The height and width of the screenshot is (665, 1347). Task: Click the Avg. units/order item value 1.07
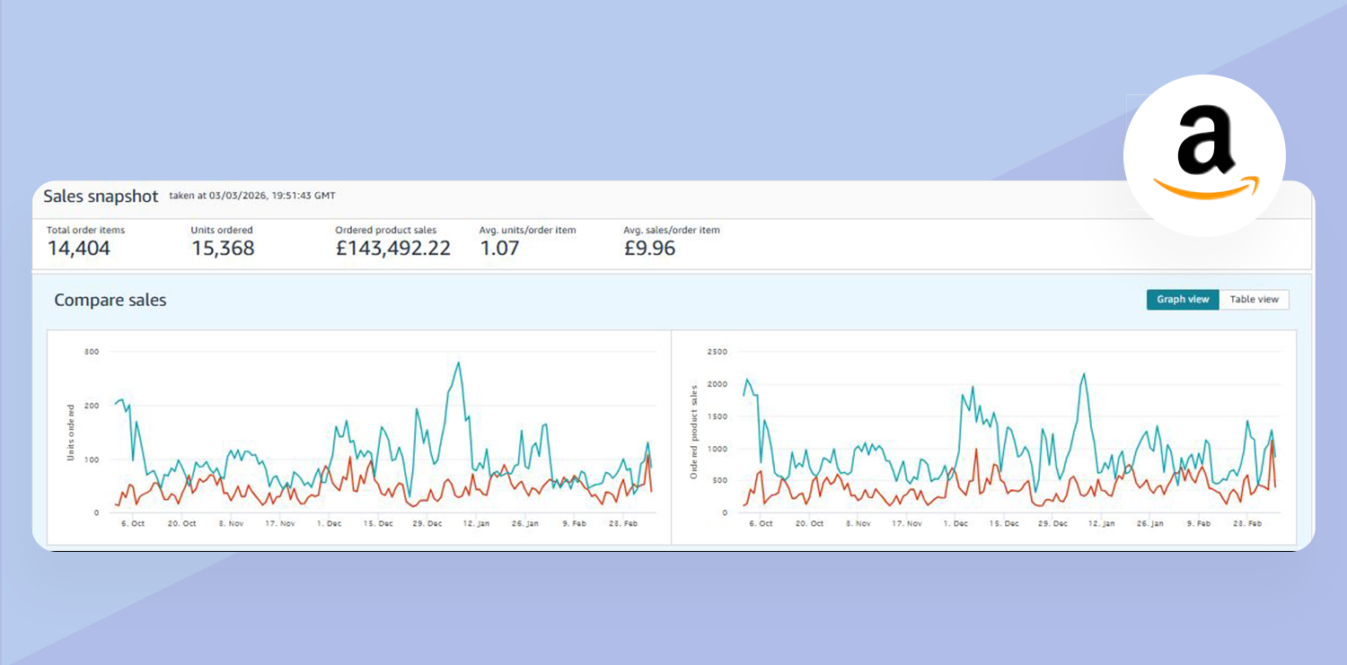(499, 249)
